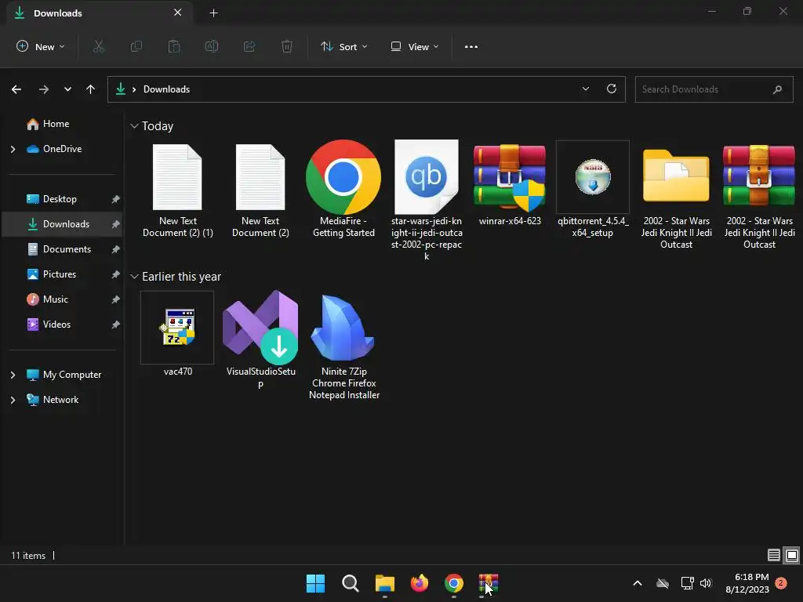
Task: Click the Paste clipboard icon
Action: tap(174, 46)
